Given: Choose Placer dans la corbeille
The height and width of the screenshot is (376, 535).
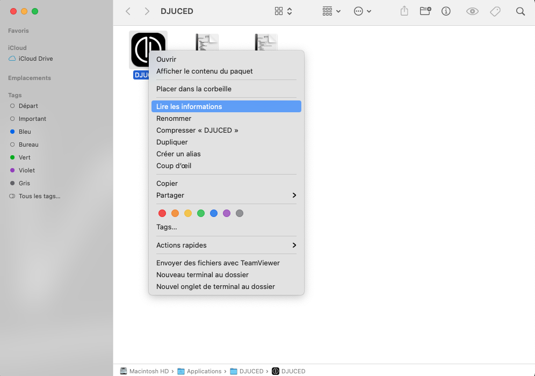Looking at the screenshot, I should [x=194, y=89].
